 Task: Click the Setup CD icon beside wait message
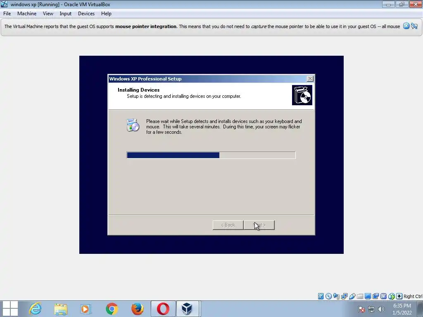[133, 125]
